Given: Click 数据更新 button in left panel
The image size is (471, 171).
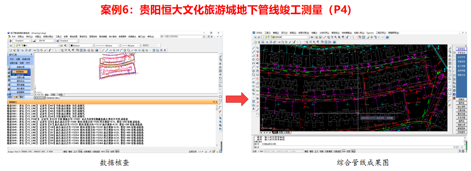Looking at the screenshot, I should (21, 92).
